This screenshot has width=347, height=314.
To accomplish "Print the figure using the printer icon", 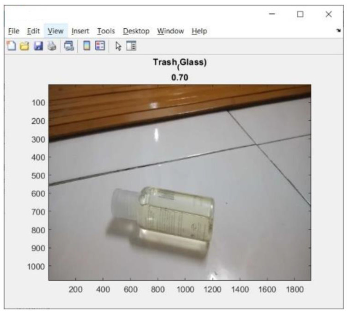I will [x=52, y=46].
